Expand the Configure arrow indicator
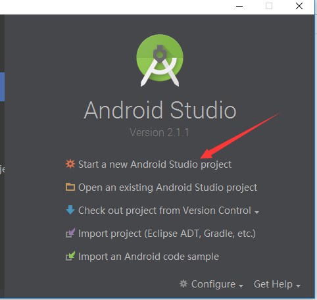This screenshot has width=317, height=300. tap(241, 286)
